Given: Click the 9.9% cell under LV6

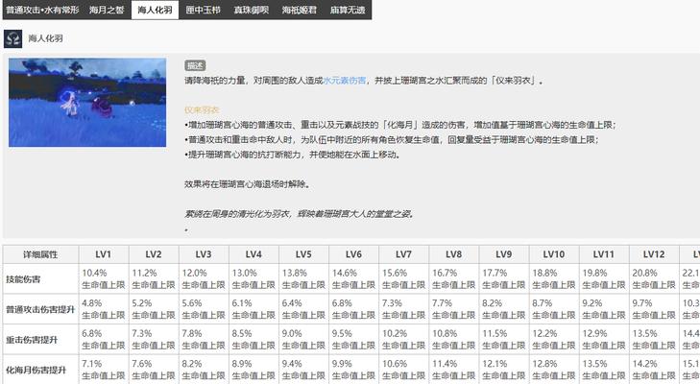Looking at the screenshot, I should point(353,371).
